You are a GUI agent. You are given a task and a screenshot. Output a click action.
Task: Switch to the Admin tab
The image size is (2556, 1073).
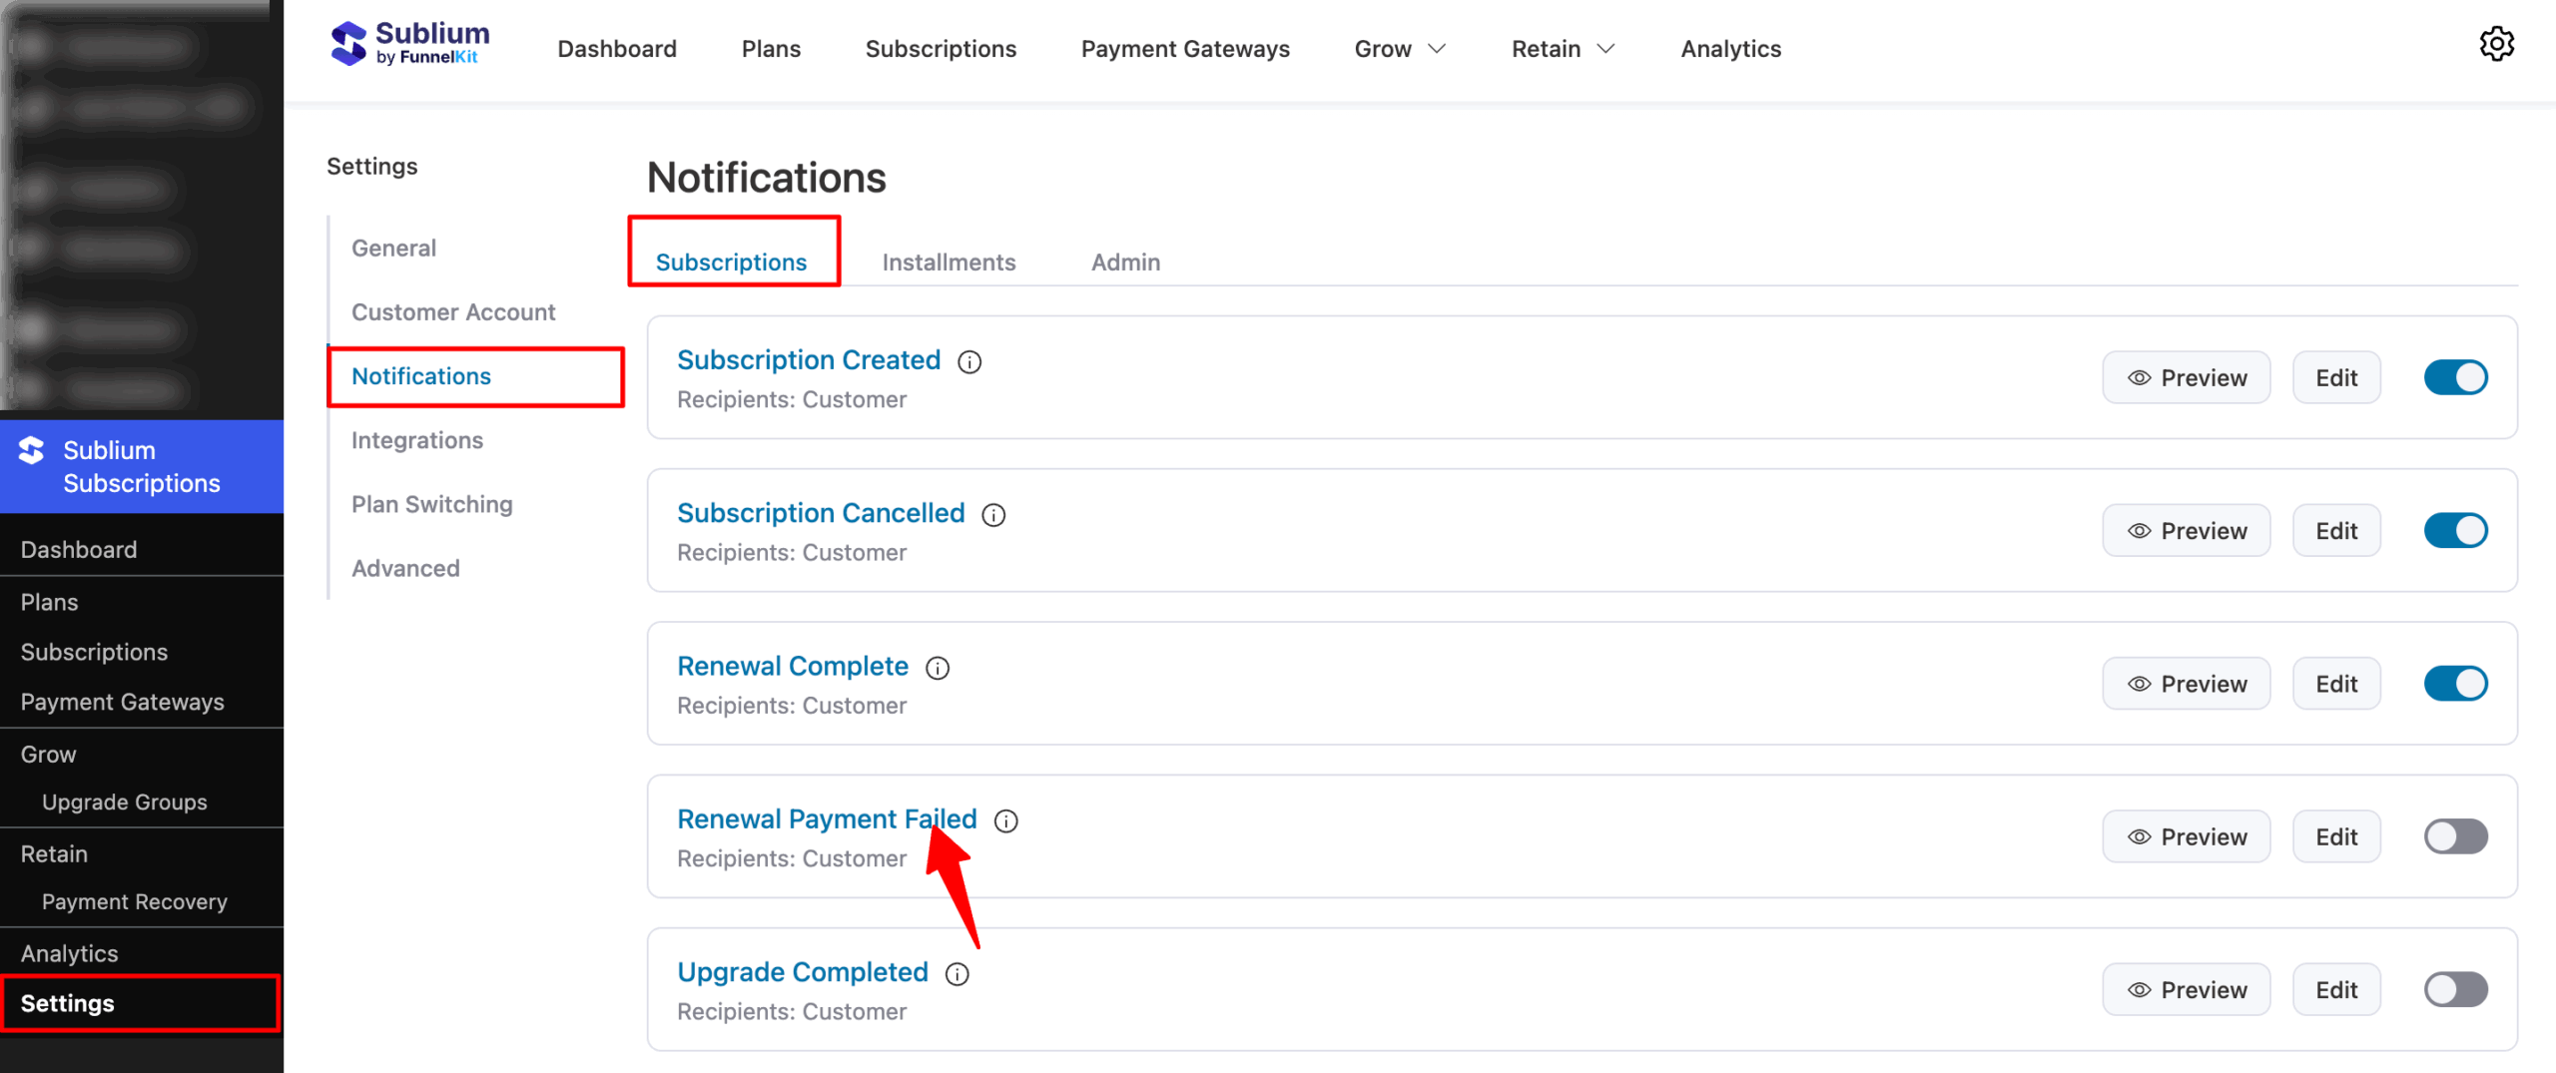pos(1125,262)
